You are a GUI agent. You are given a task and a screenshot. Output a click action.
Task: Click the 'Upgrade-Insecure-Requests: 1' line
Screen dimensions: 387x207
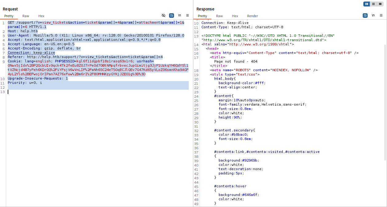pyautogui.click(x=38, y=79)
